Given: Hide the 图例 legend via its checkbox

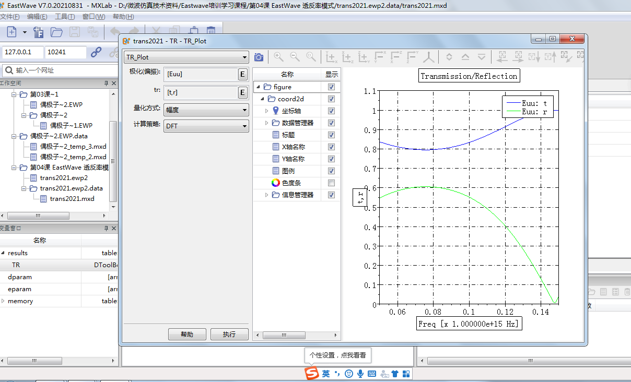Looking at the screenshot, I should [x=331, y=171].
